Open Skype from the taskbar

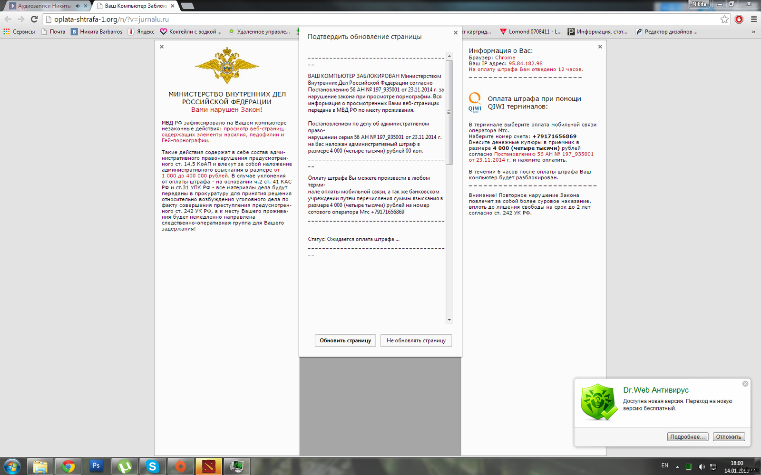[x=153, y=466]
